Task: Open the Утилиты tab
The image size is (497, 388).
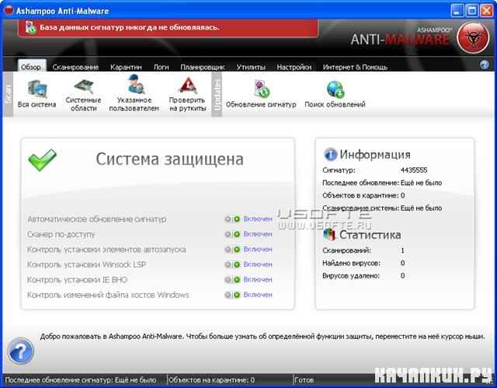Action: pyautogui.click(x=251, y=67)
